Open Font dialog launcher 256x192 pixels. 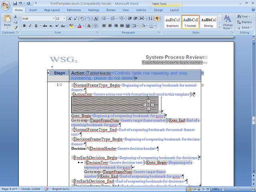click(x=97, y=32)
